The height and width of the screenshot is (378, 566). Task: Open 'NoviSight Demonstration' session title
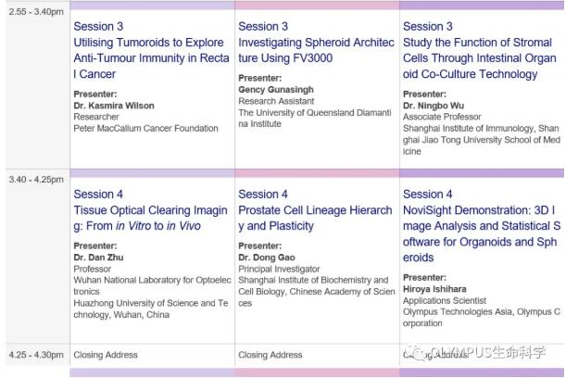click(x=482, y=233)
